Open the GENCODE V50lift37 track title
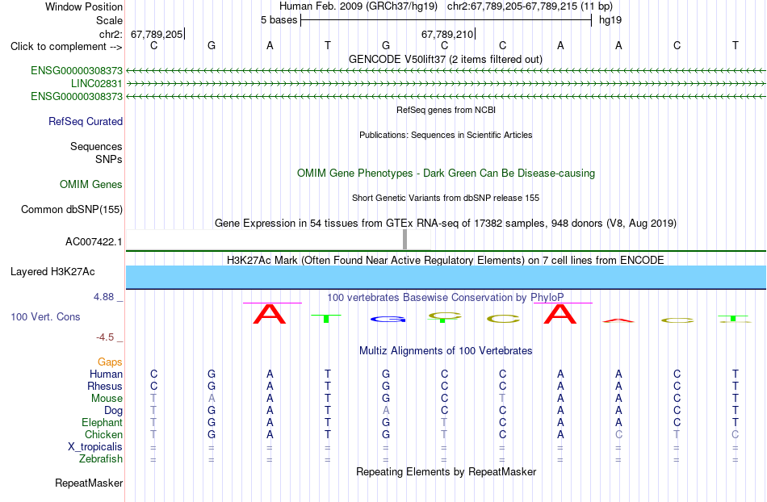The width and height of the screenshot is (767, 502). tap(445, 59)
